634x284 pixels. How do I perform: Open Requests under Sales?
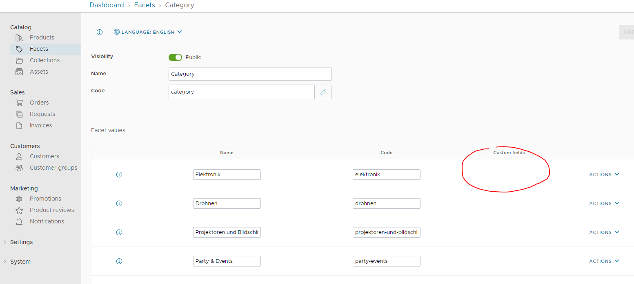42,114
